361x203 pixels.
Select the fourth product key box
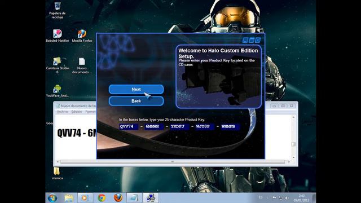pyautogui.click(x=205, y=126)
